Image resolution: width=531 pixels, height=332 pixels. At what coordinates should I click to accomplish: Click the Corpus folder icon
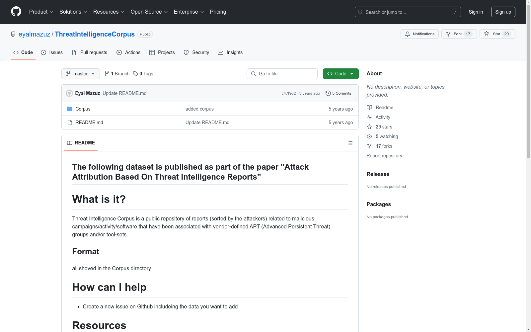pyautogui.click(x=70, y=109)
